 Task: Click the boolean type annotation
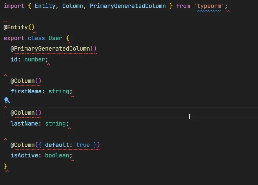[x=57, y=155]
